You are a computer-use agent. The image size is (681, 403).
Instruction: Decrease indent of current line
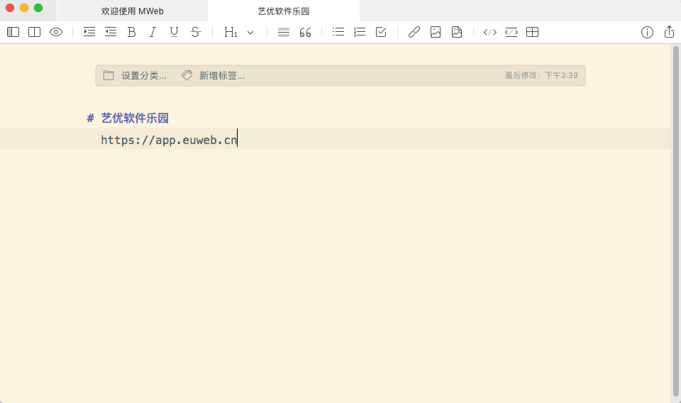pos(111,32)
